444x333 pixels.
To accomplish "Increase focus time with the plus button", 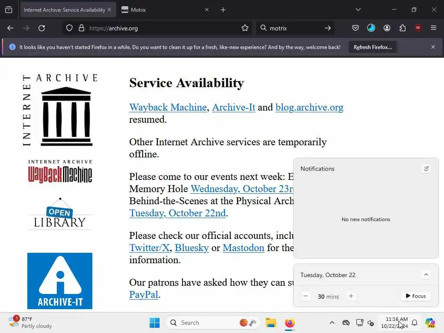I will point(351,296).
